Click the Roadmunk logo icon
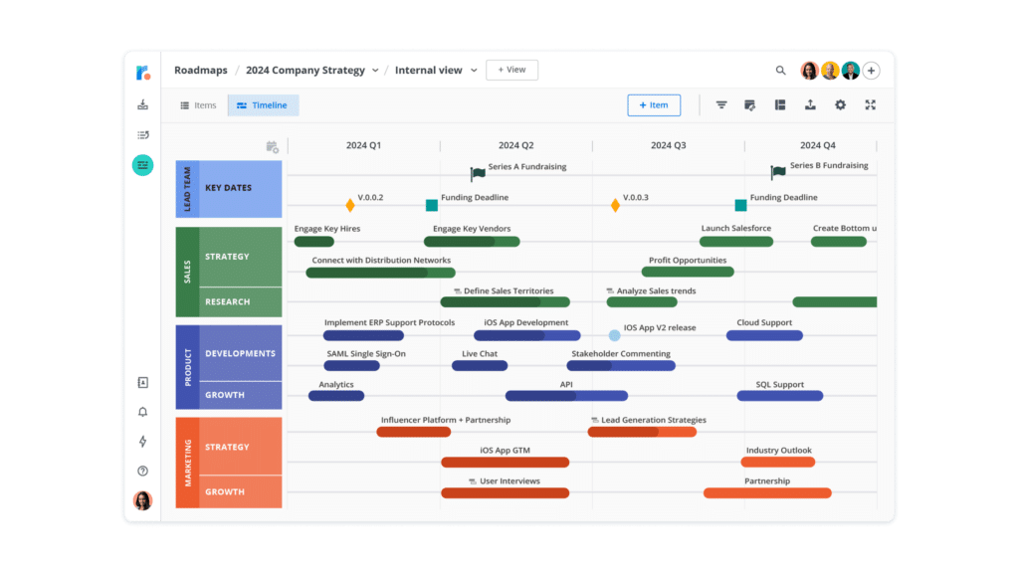1019x573 pixels. click(x=143, y=73)
